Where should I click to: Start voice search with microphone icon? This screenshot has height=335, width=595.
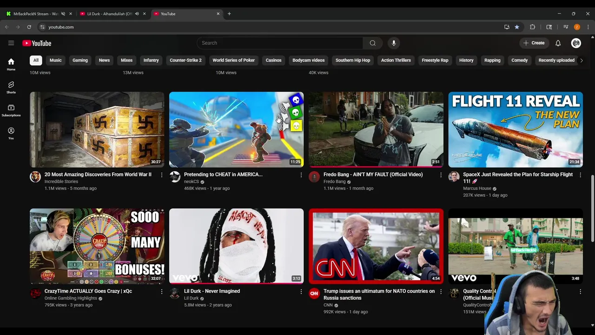(x=394, y=43)
